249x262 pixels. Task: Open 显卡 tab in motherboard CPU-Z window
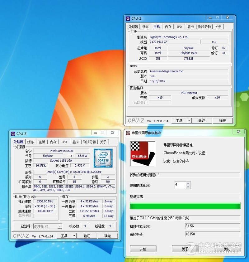[190, 27]
